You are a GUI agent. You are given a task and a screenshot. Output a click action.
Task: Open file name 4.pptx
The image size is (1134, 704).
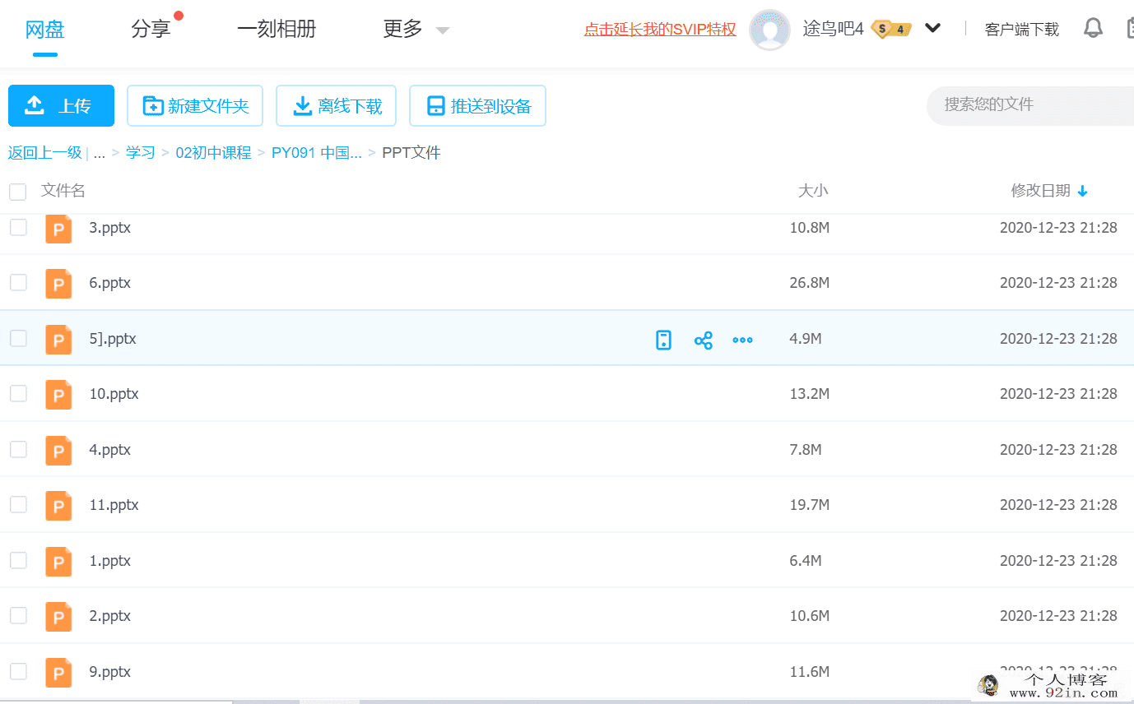pyautogui.click(x=110, y=450)
